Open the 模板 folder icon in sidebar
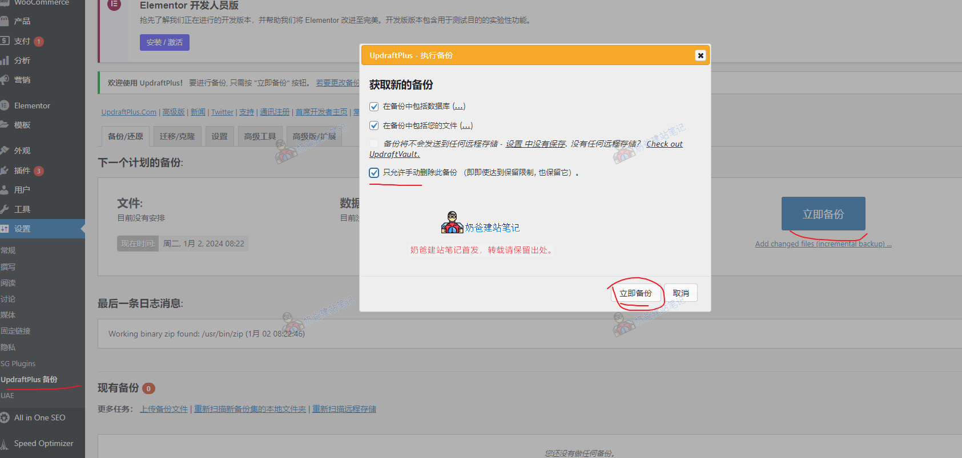The height and width of the screenshot is (458, 962). [5, 125]
